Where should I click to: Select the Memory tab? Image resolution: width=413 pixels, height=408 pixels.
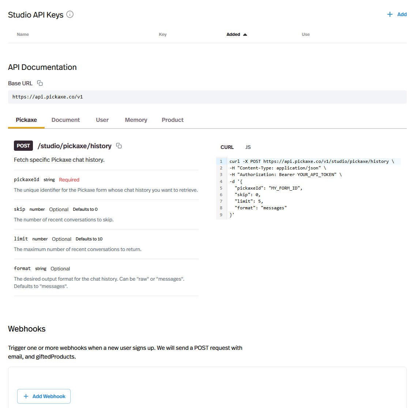[x=136, y=120]
